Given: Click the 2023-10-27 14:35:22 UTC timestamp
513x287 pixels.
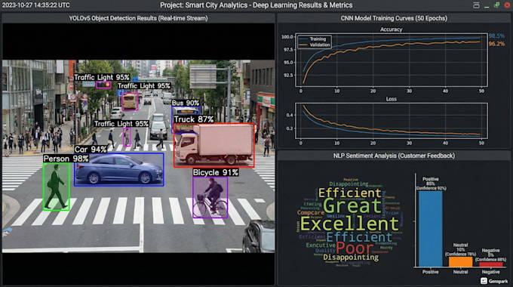Looking at the screenshot, I should 35,5.
